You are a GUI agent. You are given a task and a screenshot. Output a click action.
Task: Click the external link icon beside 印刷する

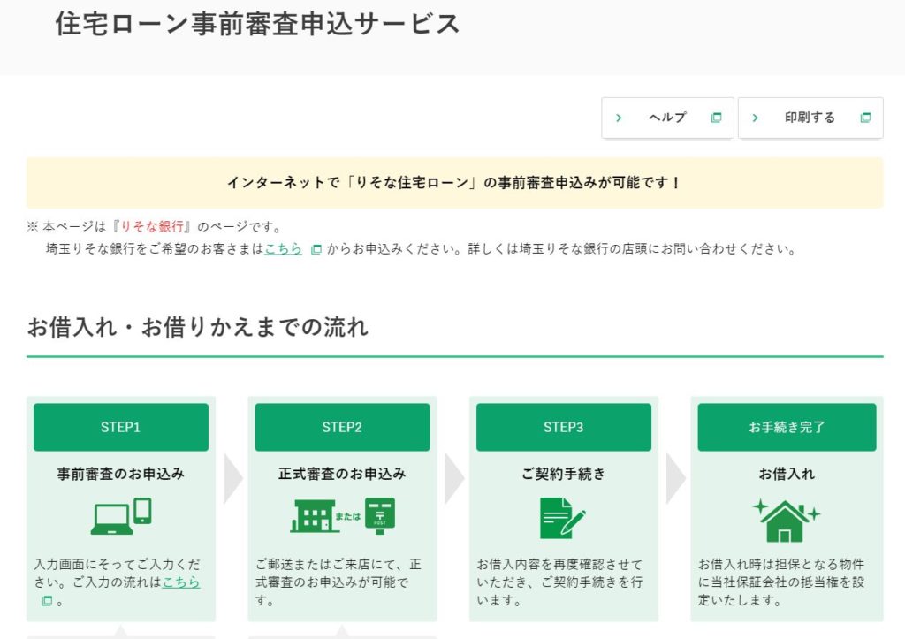click(x=866, y=117)
